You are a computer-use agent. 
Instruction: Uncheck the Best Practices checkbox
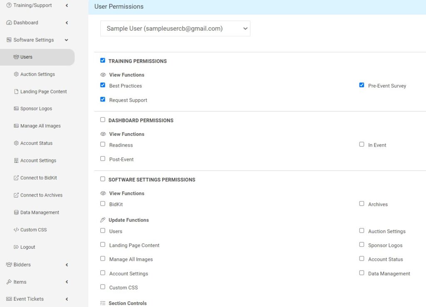(103, 85)
